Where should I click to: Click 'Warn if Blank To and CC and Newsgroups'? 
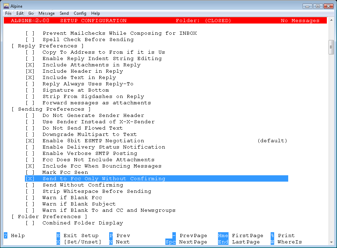(x=109, y=210)
